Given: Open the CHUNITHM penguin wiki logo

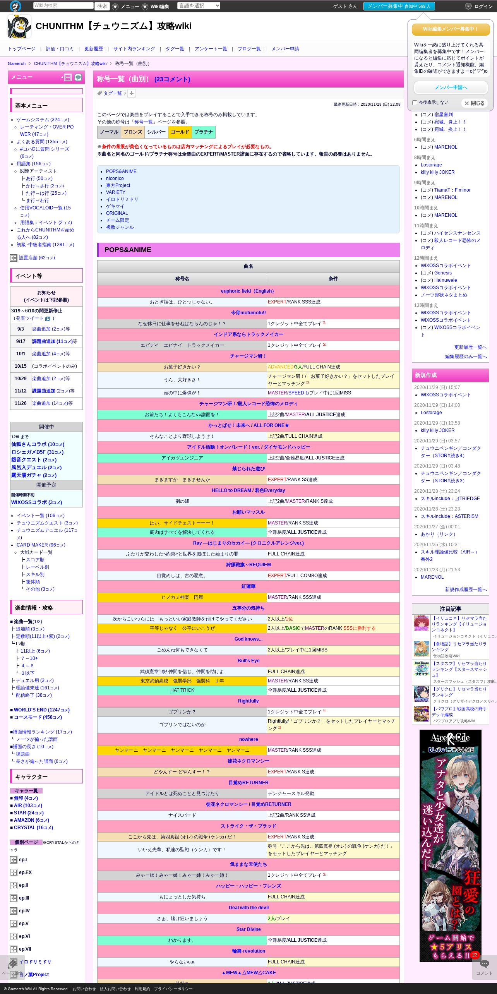Looking at the screenshot, I should coord(19,26).
